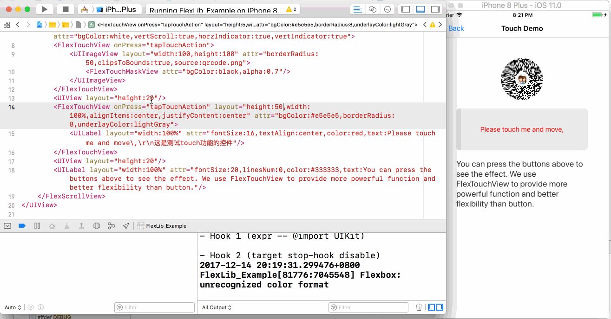The height and width of the screenshot is (319, 611).
Task: Click the Stop button in Xcode toolbar
Action: pyautogui.click(x=66, y=9)
